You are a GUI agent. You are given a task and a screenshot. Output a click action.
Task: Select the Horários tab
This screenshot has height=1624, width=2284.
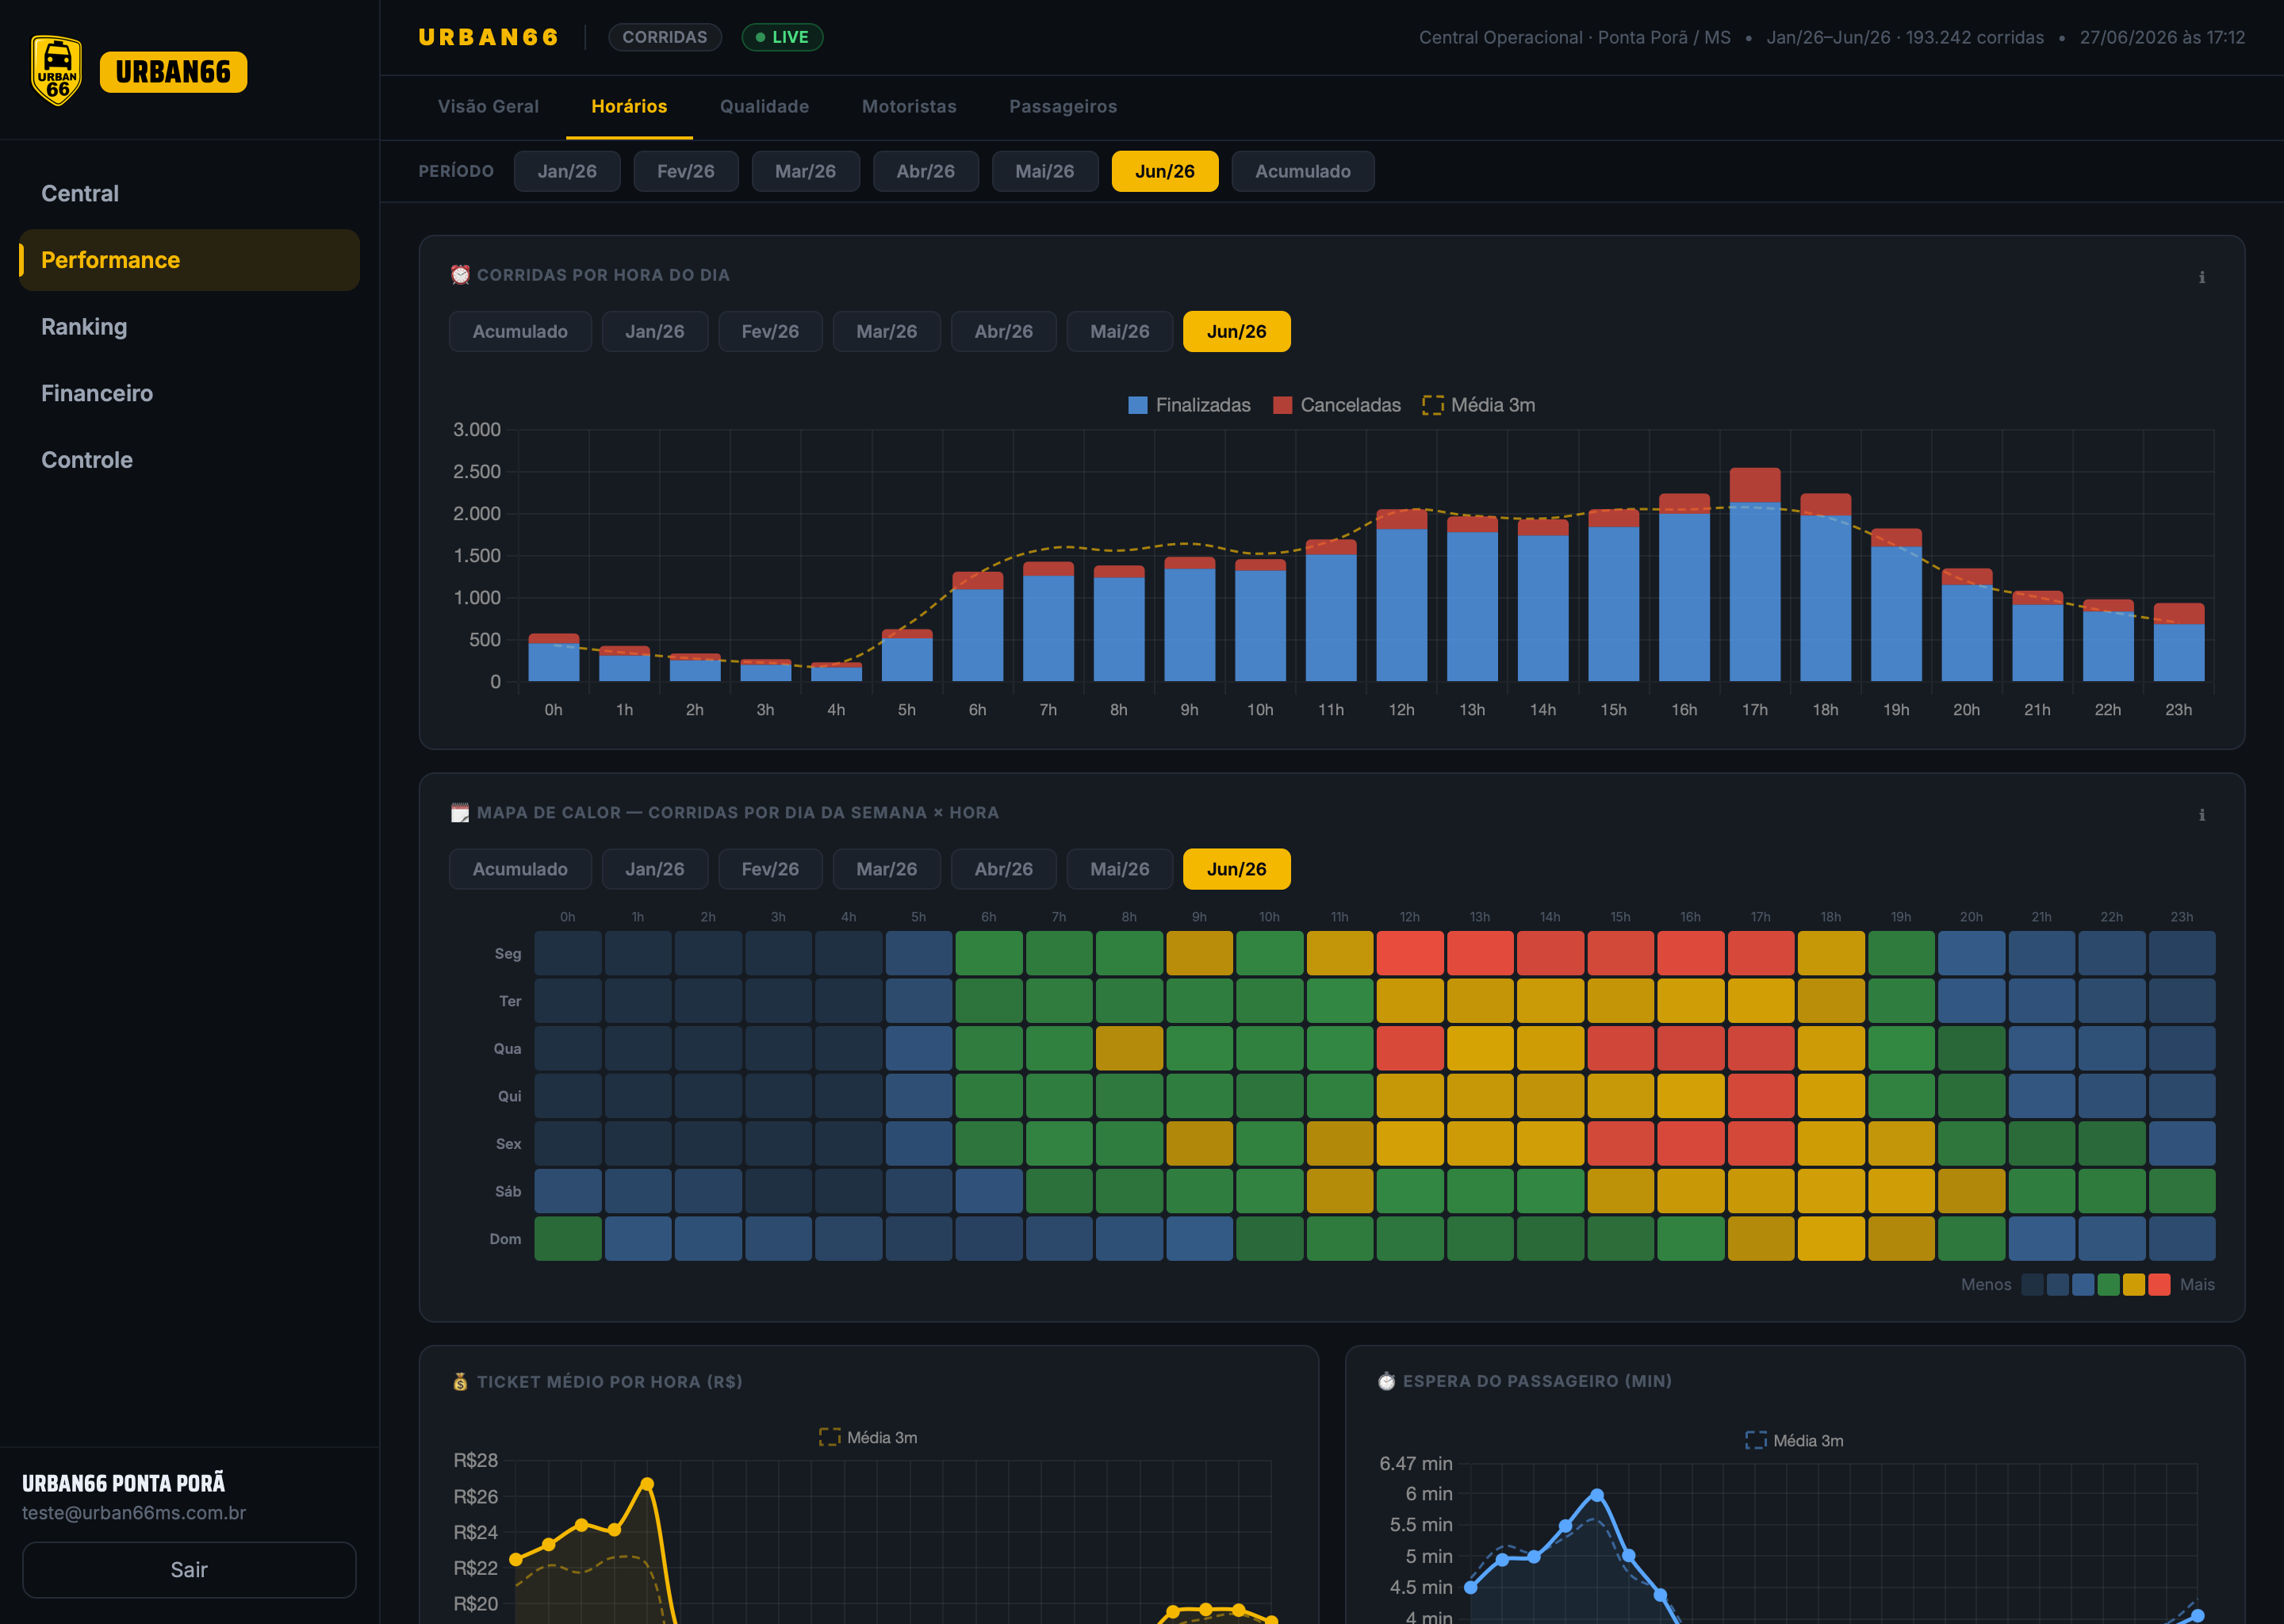(629, 106)
